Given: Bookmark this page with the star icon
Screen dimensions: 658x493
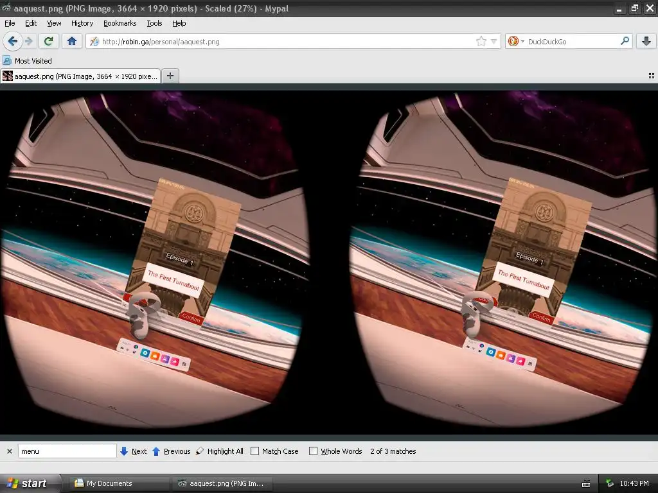Looking at the screenshot, I should [481, 41].
